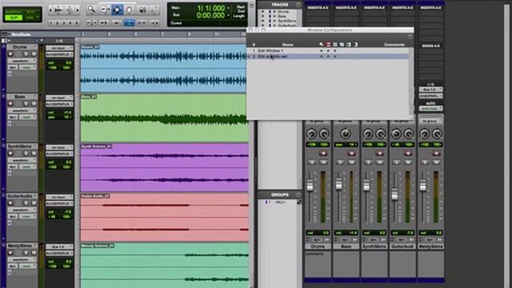Mute the Bass track in Edit window
The height and width of the screenshot is (288, 512).
click(x=34, y=103)
